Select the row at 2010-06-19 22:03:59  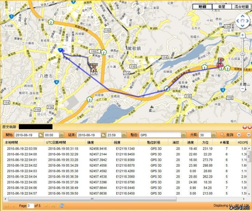coord(124,149)
